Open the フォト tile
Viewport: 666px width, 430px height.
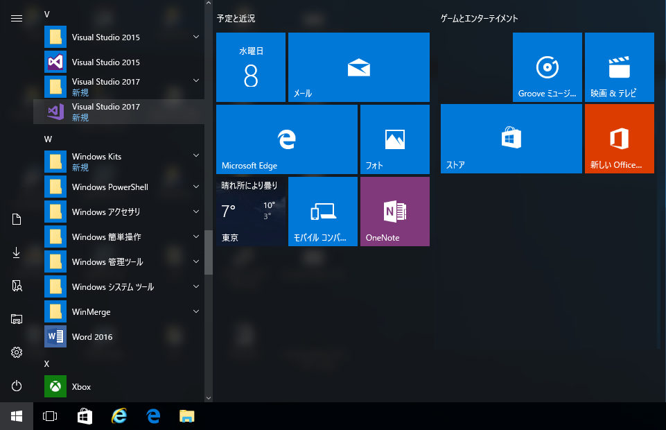pyautogui.click(x=395, y=139)
